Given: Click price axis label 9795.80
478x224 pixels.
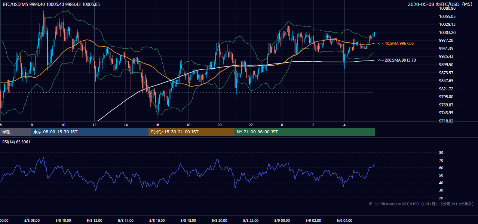Looking at the screenshot, I should click(x=446, y=97).
